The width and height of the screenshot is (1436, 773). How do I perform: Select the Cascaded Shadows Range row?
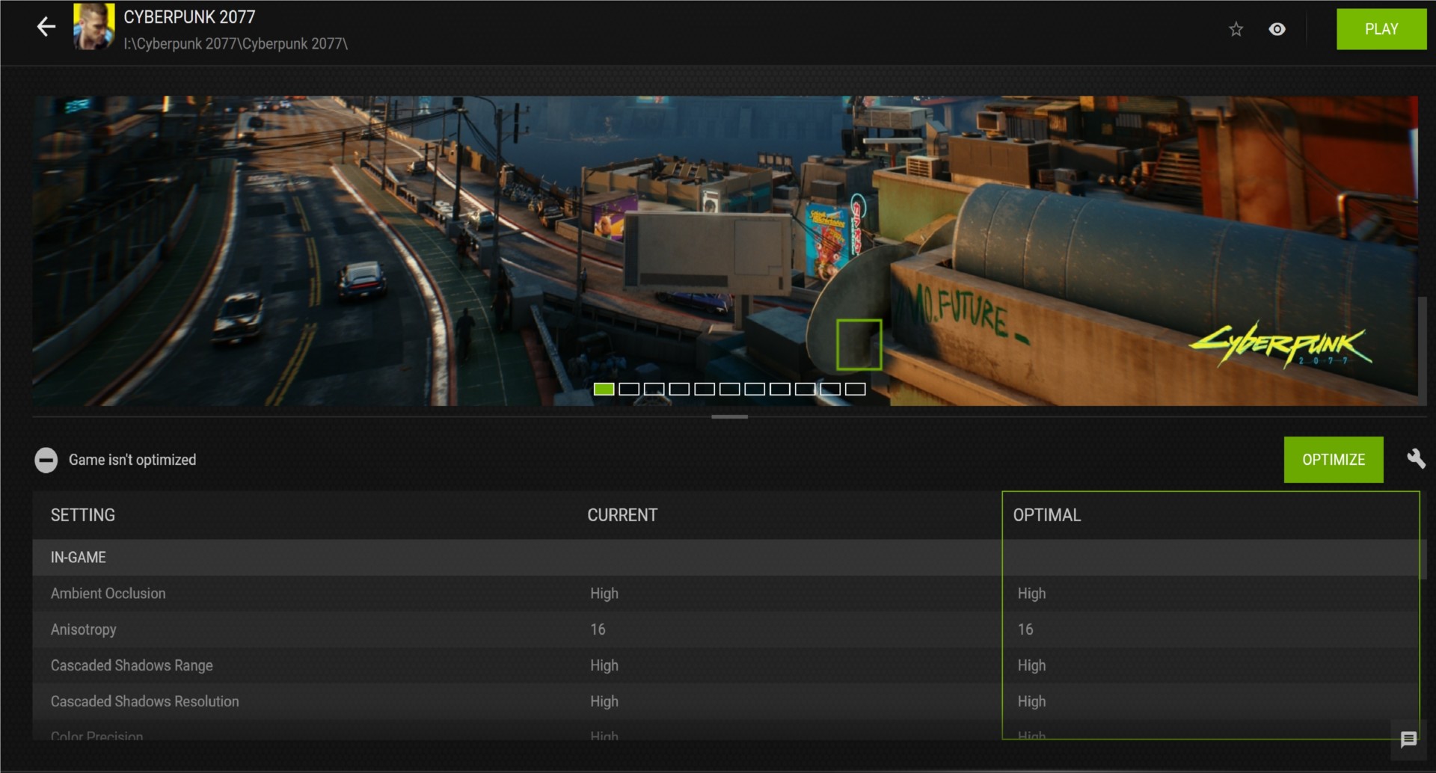(x=132, y=665)
